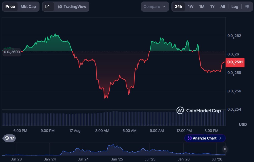Click the 12:00 PM time axis label

point(184,131)
